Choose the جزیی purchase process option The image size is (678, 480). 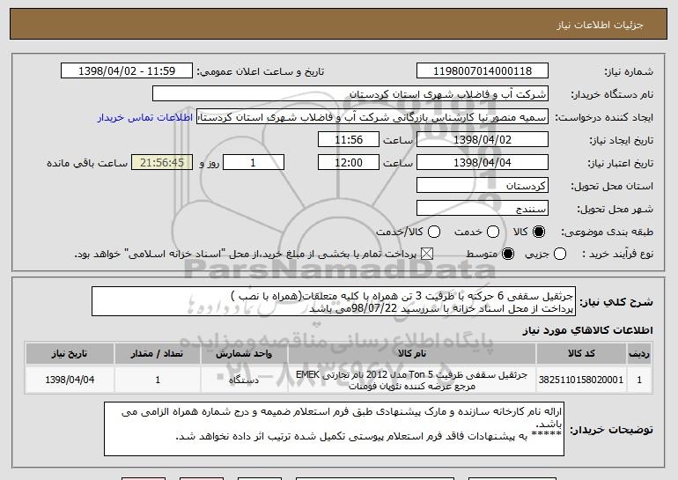(x=560, y=254)
